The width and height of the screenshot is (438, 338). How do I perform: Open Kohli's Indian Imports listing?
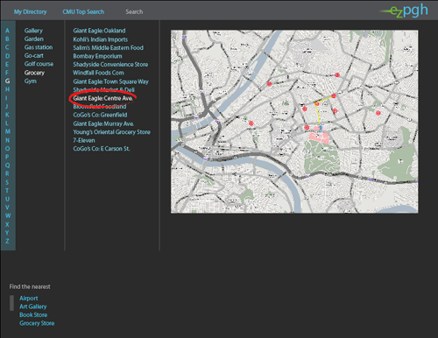[101, 39]
